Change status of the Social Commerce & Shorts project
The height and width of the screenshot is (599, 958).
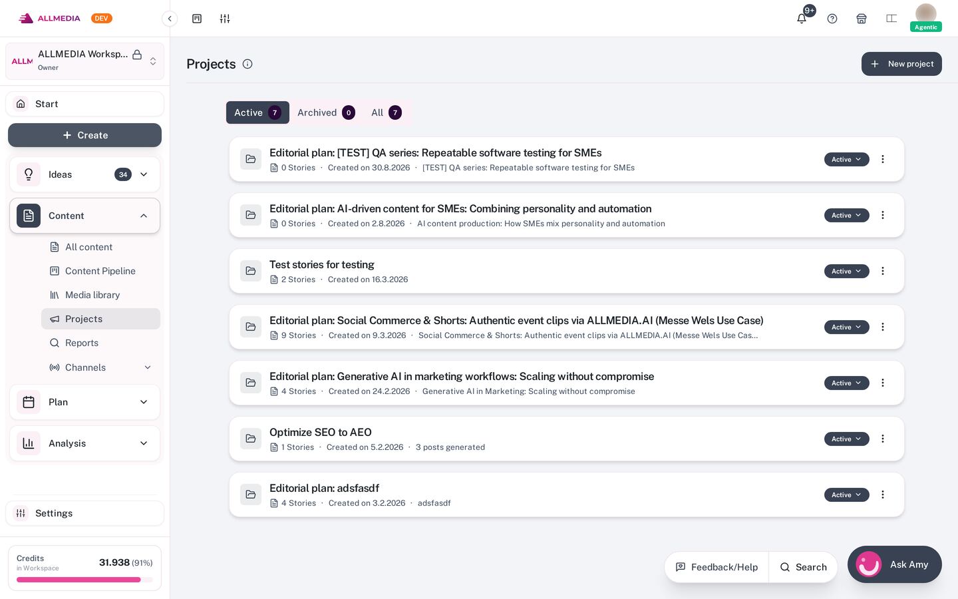(846, 327)
